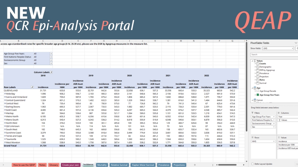The width and height of the screenshot is (298, 167).
Task: Open the Relative Survival sheet tab
Action: pos(119,165)
